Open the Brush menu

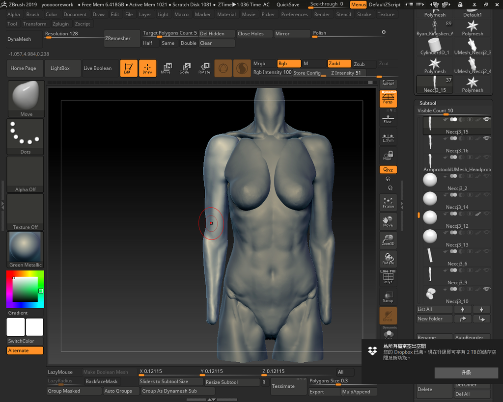pos(33,14)
